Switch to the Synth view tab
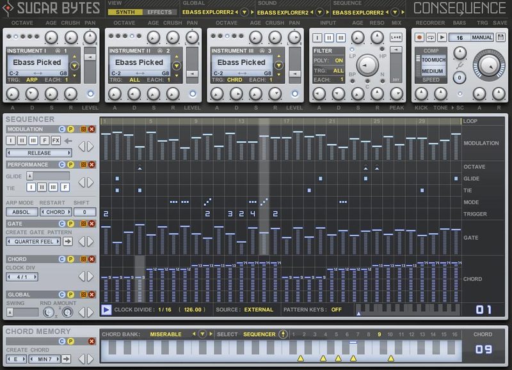The width and height of the screenshot is (512, 370). (x=125, y=12)
